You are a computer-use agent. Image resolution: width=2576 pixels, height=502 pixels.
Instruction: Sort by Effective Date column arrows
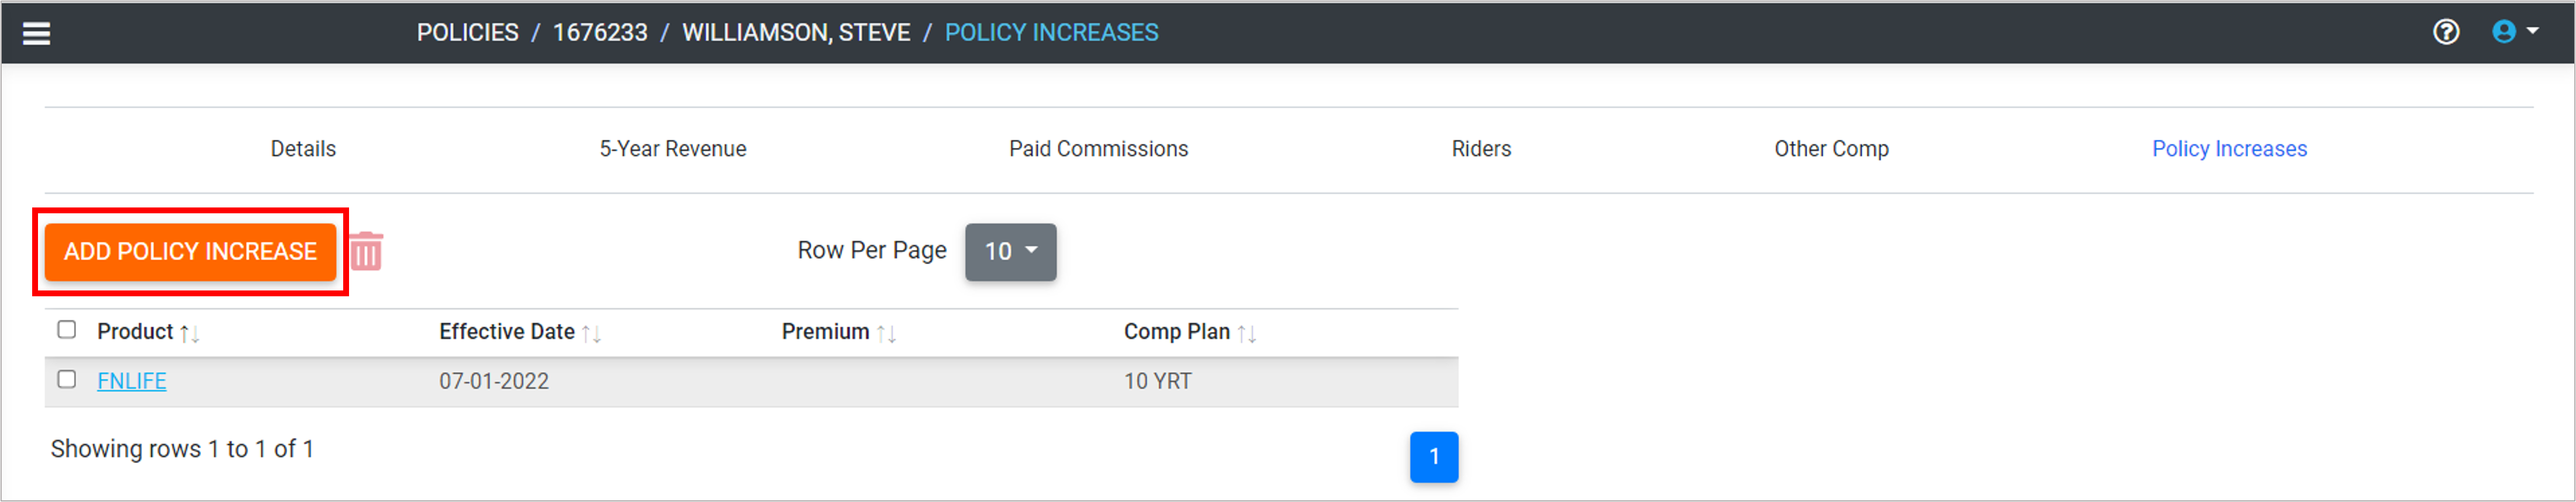[x=591, y=333]
